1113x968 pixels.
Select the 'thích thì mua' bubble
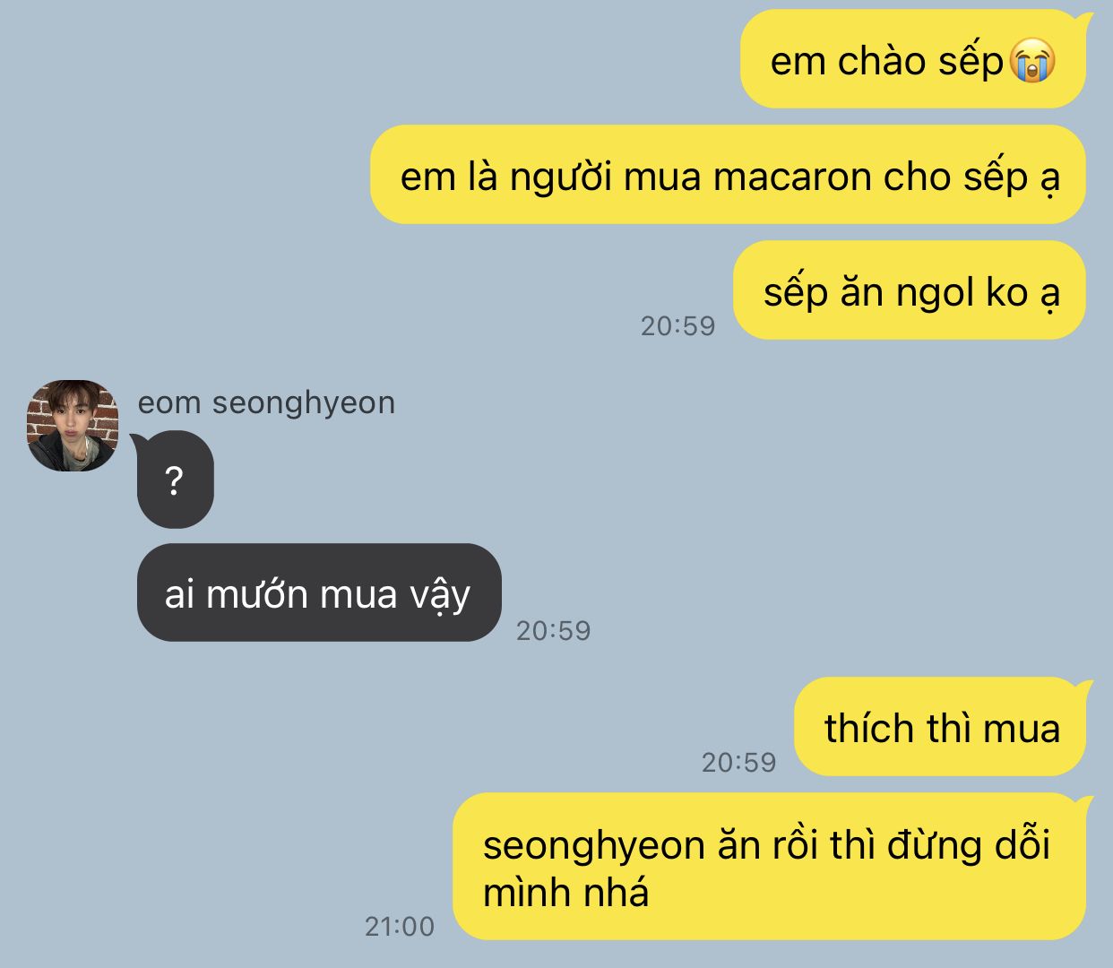[x=940, y=727]
